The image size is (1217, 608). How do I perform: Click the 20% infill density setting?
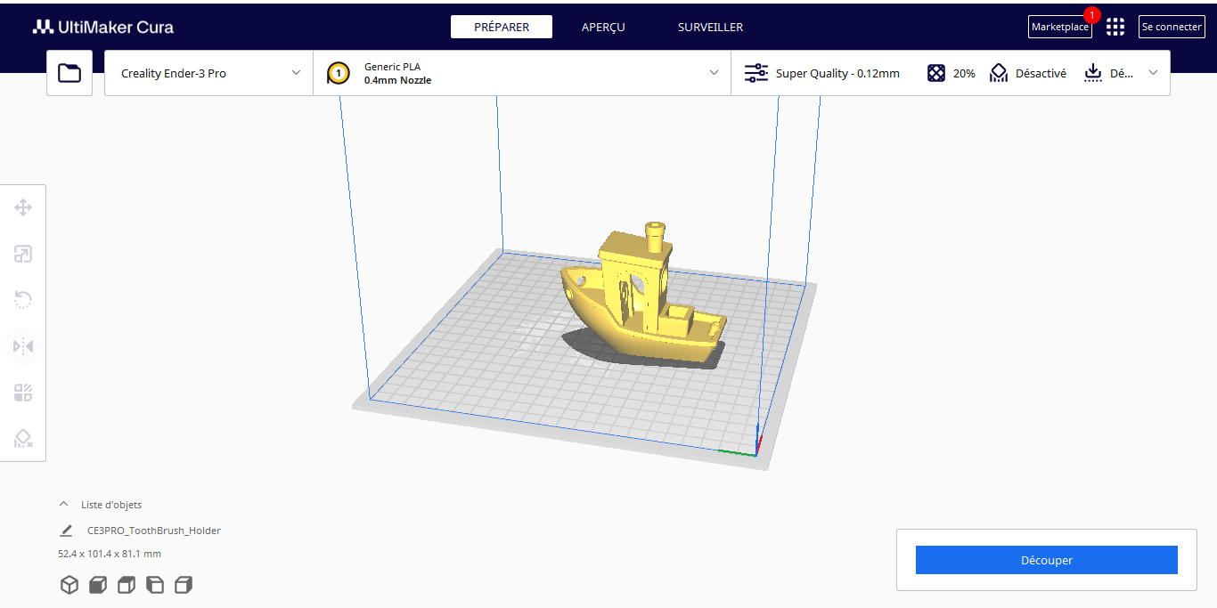pyautogui.click(x=952, y=73)
